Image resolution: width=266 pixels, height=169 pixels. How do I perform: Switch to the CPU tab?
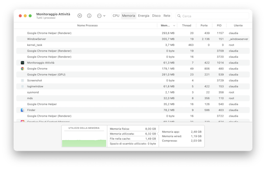click(116, 16)
